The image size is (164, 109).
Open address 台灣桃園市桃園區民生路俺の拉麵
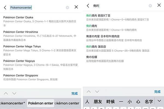[105, 61]
